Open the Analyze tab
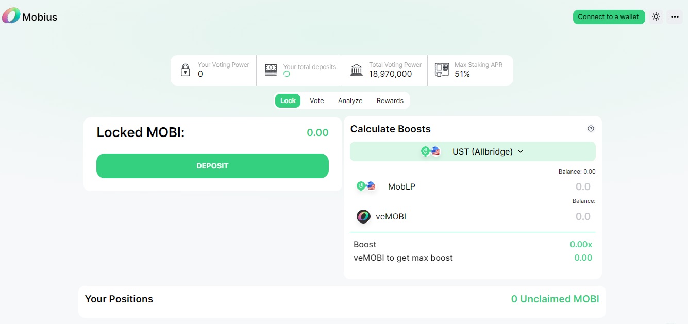 click(x=350, y=100)
